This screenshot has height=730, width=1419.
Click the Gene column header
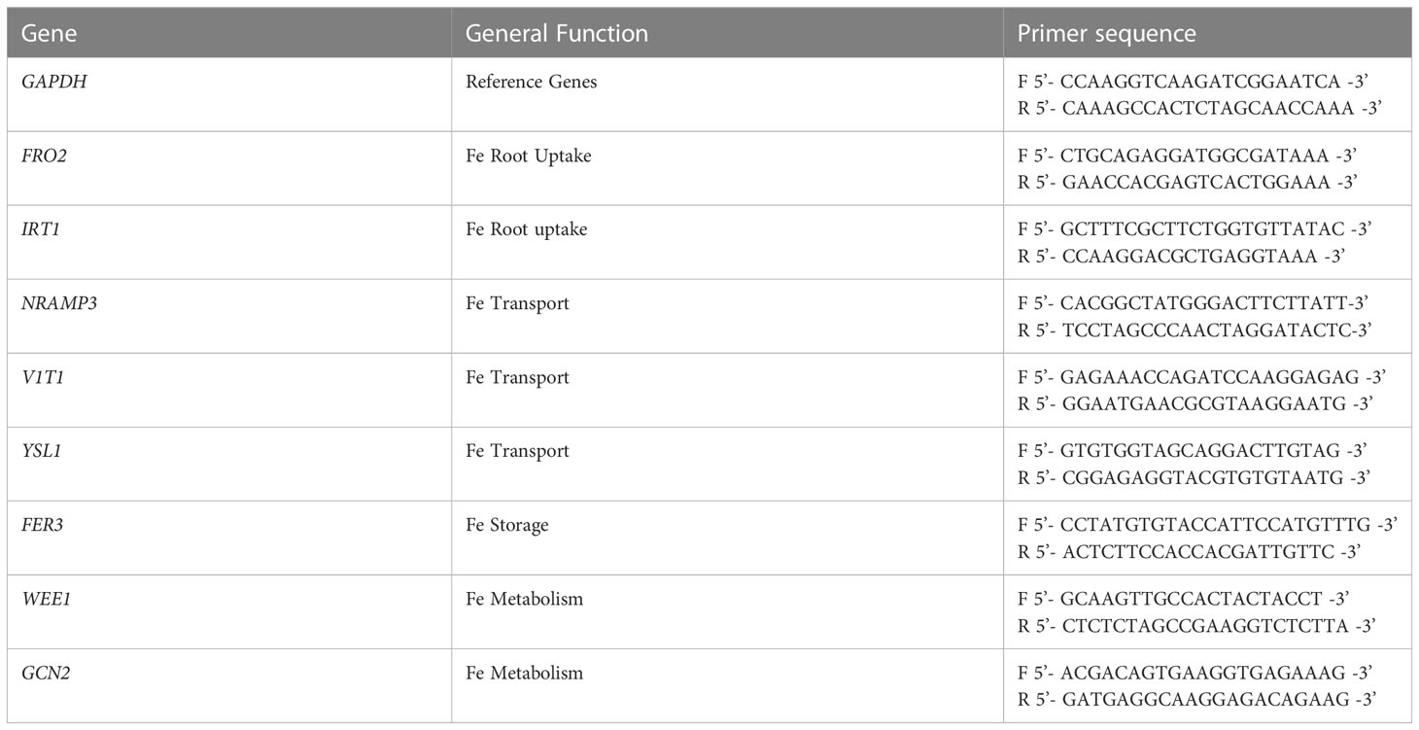point(49,33)
